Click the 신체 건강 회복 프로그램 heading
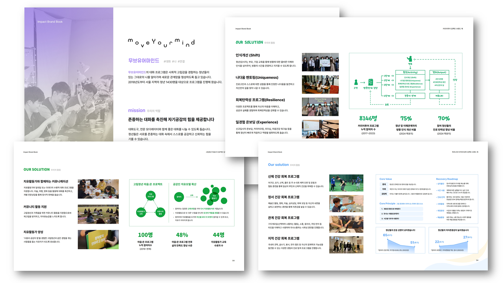 tap(283, 176)
